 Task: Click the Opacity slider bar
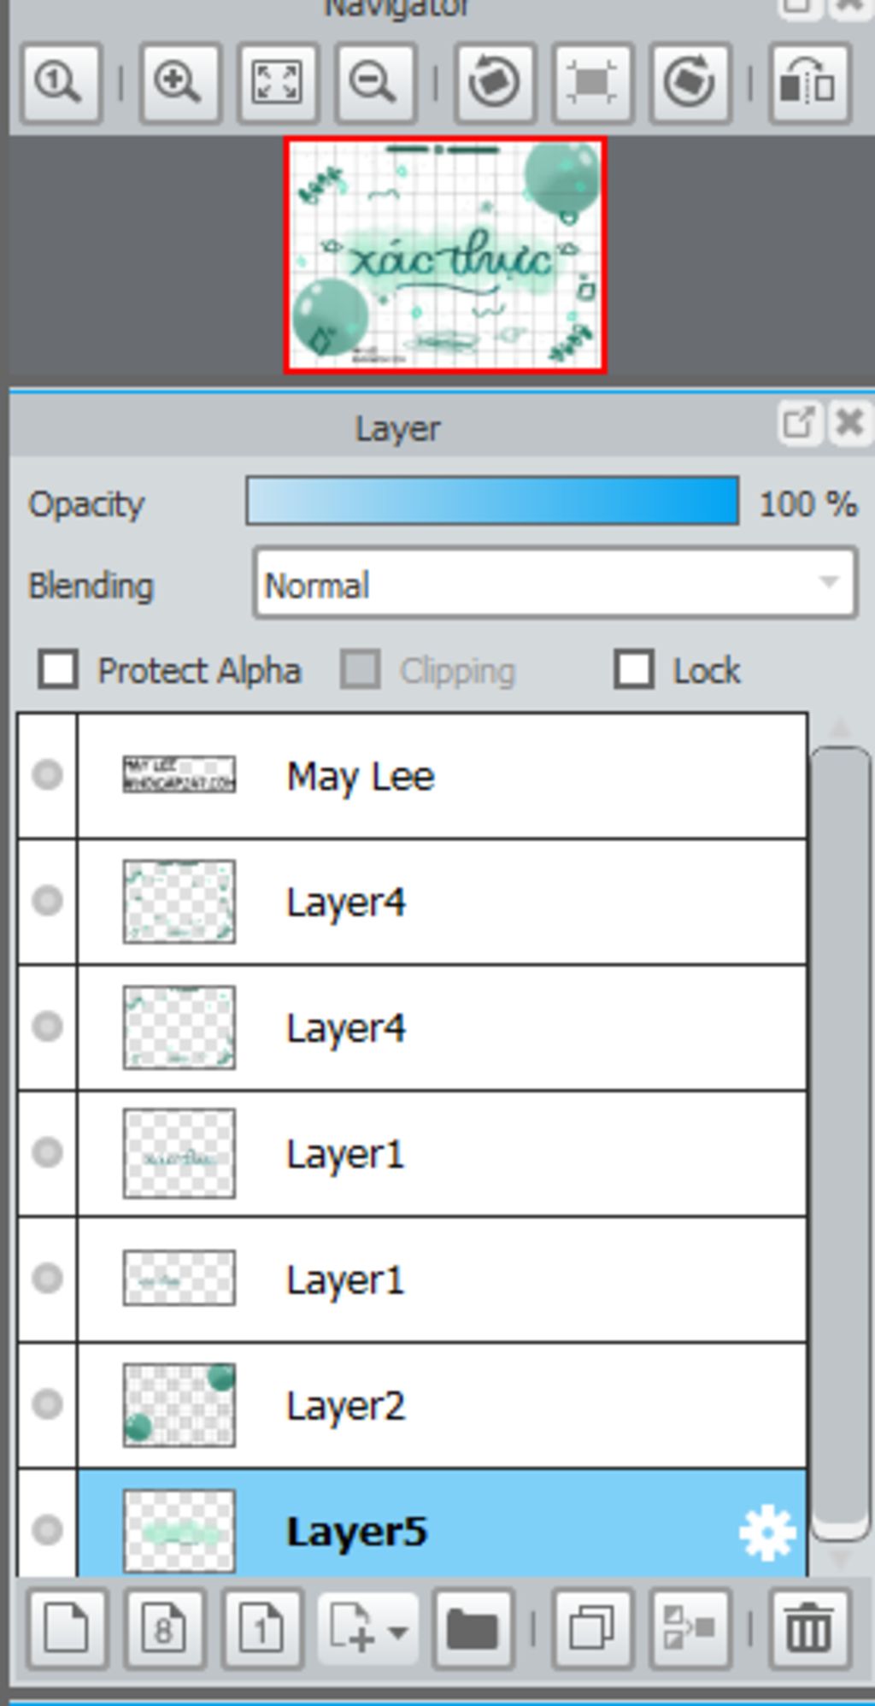[492, 501]
